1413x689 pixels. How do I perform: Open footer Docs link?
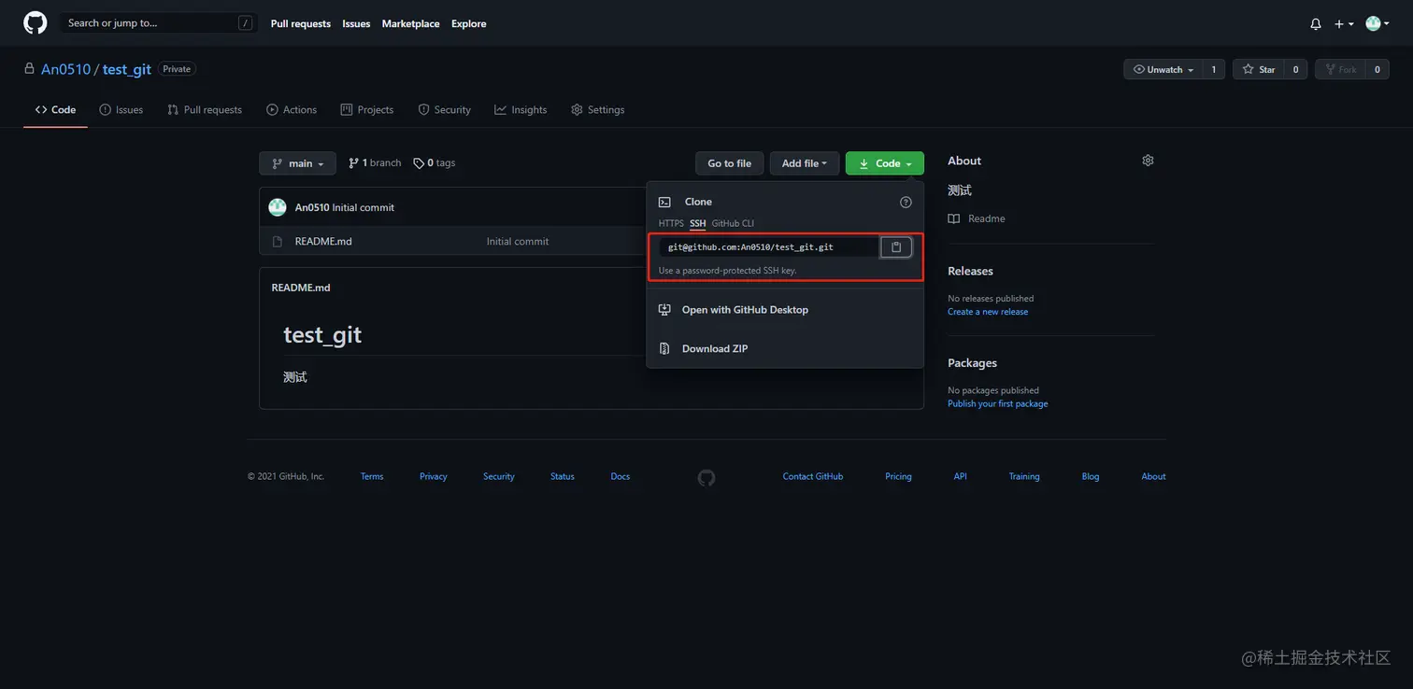[x=621, y=476]
